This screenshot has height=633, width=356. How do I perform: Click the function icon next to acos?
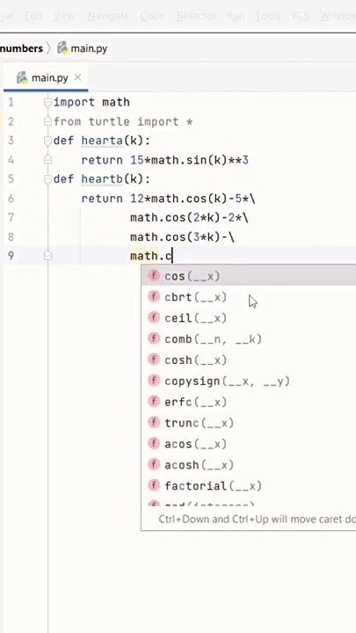point(154,444)
